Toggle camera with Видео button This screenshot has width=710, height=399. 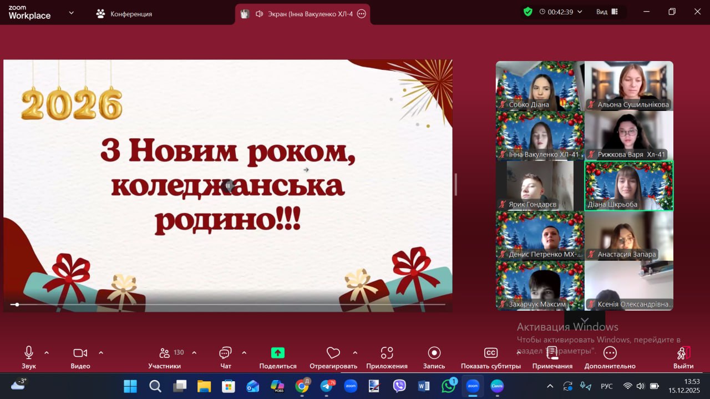pyautogui.click(x=80, y=353)
